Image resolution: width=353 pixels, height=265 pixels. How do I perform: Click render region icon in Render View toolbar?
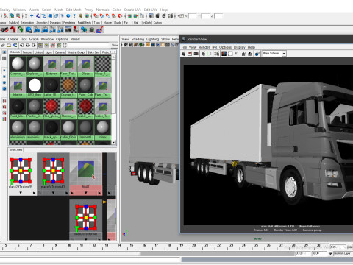tap(190, 54)
